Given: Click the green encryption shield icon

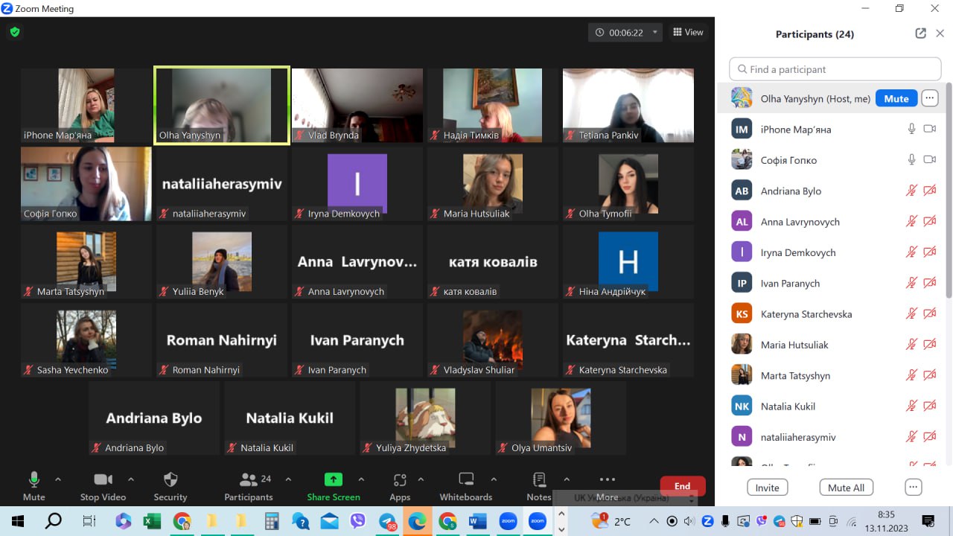Looking at the screenshot, I should pos(15,32).
